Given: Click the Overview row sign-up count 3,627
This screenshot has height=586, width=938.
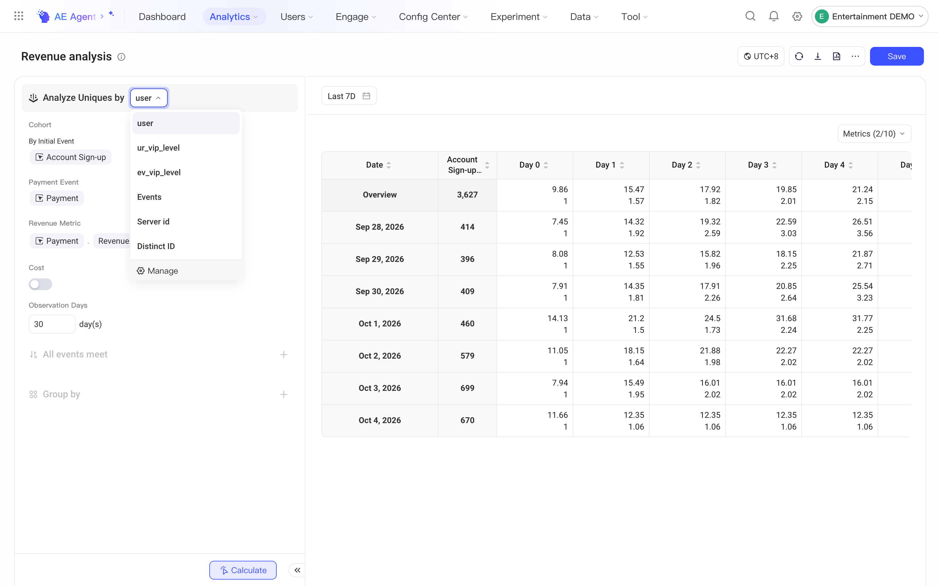Looking at the screenshot, I should pyautogui.click(x=467, y=195).
